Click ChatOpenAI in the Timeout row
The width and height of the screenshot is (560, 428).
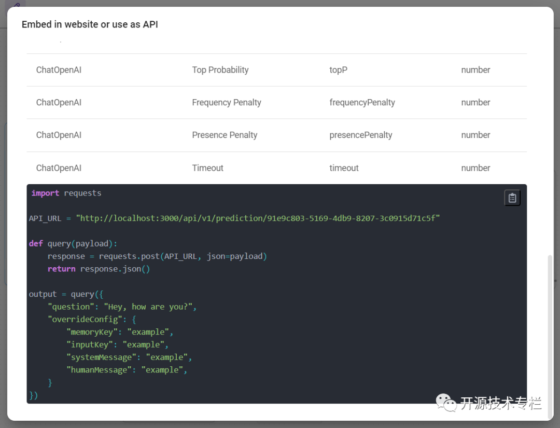pyautogui.click(x=59, y=168)
